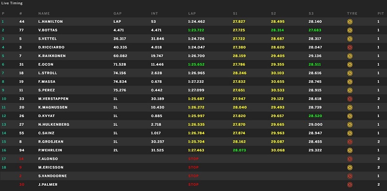The image size is (387, 191).
Task: Click Palmer's red tyre icon
Action: pyautogui.click(x=350, y=185)
